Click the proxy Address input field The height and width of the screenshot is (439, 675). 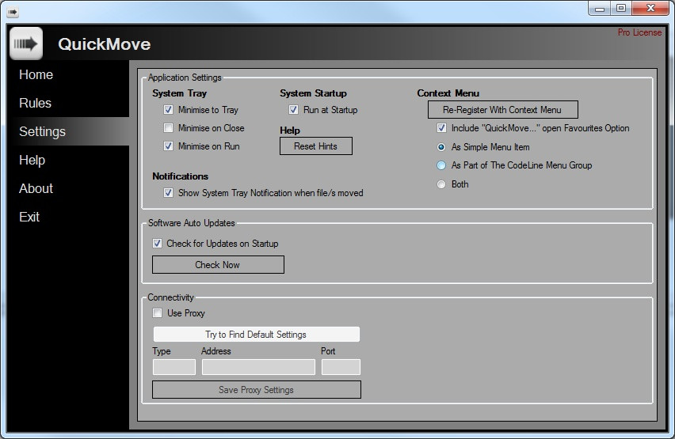point(259,367)
